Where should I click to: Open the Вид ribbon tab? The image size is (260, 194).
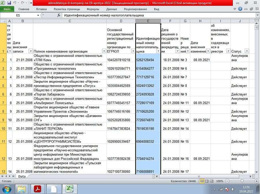[156, 9]
